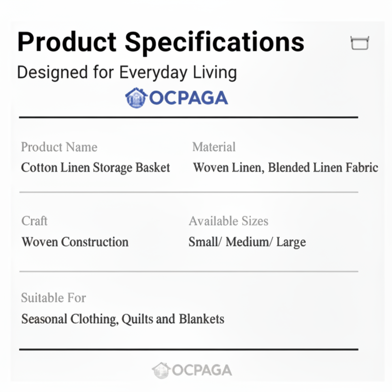The image size is (392, 392).
Task: Click the Material field label
Action: pyautogui.click(x=213, y=147)
